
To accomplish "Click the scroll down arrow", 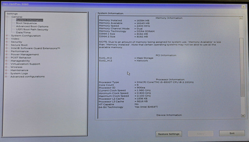I will point(243,116).
